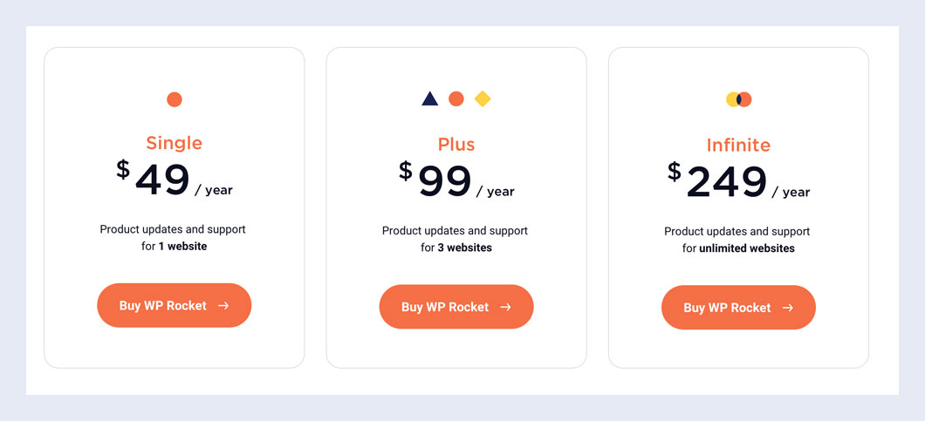
Task: Click the arrow icon on Plus's buy button
Action: 505,307
